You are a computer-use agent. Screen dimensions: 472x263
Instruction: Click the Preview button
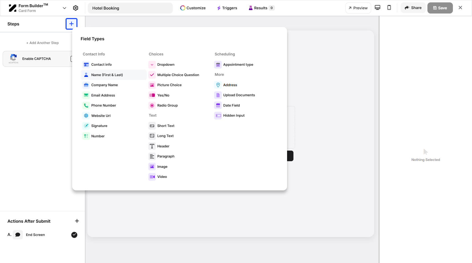[358, 8]
